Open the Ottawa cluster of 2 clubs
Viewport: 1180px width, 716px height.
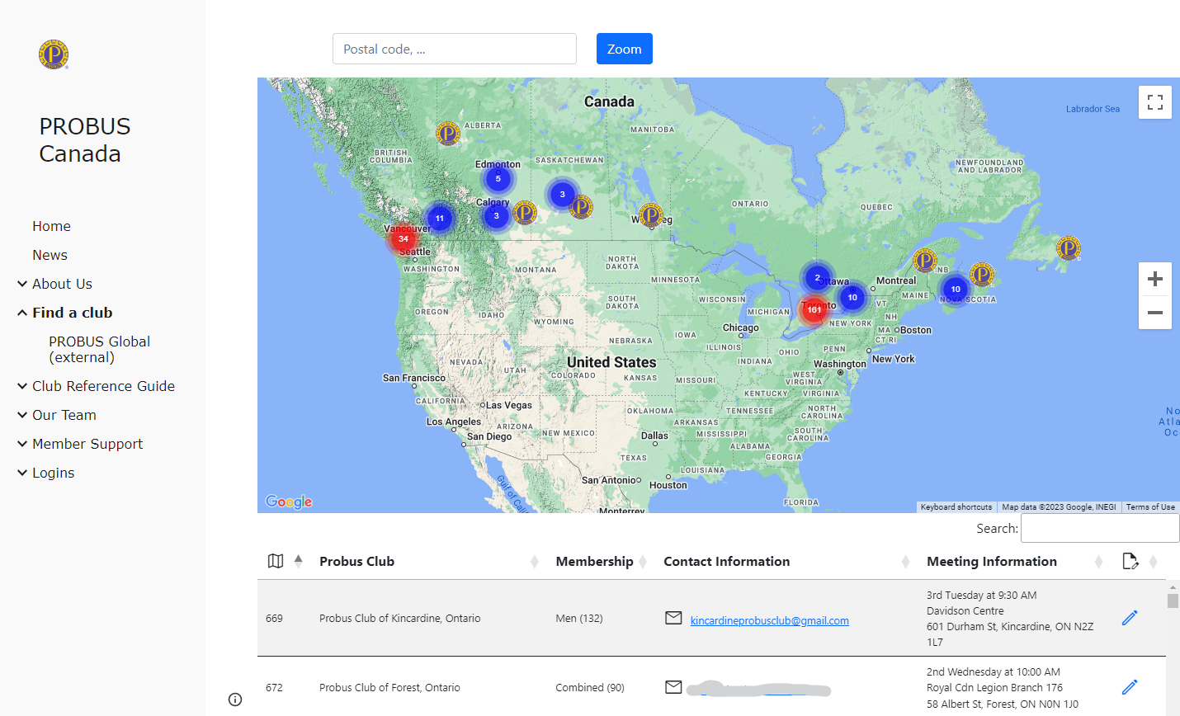[x=817, y=278]
